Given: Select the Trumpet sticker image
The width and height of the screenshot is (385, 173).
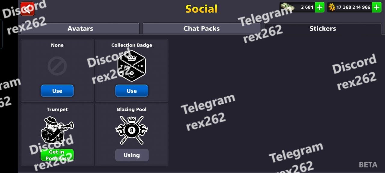Looking at the screenshot, I should click(57, 130).
